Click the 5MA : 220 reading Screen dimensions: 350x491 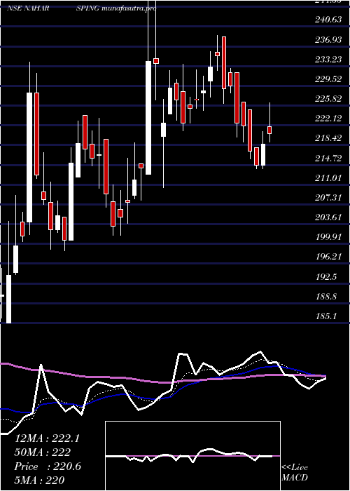[x=39, y=480]
